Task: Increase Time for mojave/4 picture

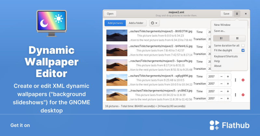Action: 228,76
